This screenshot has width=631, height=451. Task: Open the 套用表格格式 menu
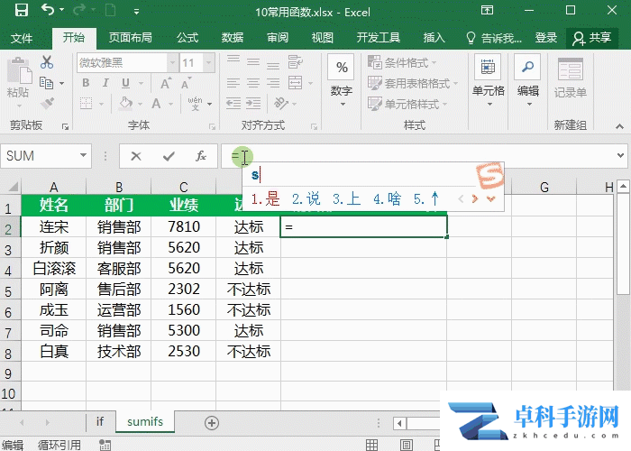pos(413,83)
